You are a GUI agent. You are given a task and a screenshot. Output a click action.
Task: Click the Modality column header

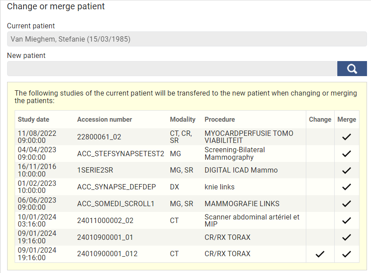(x=183, y=119)
